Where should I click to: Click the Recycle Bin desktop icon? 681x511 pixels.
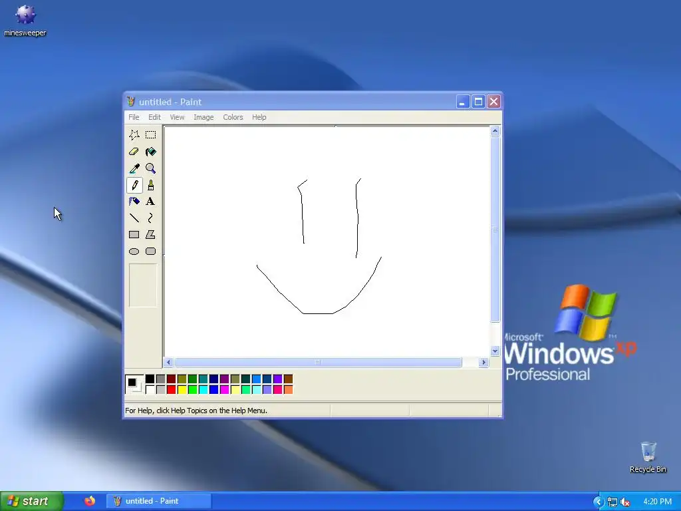648,457
